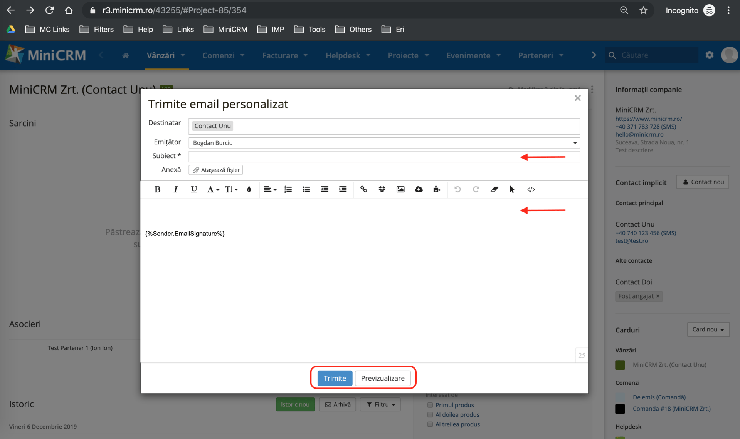Click home icon in MiniCRM navbar

point(126,56)
